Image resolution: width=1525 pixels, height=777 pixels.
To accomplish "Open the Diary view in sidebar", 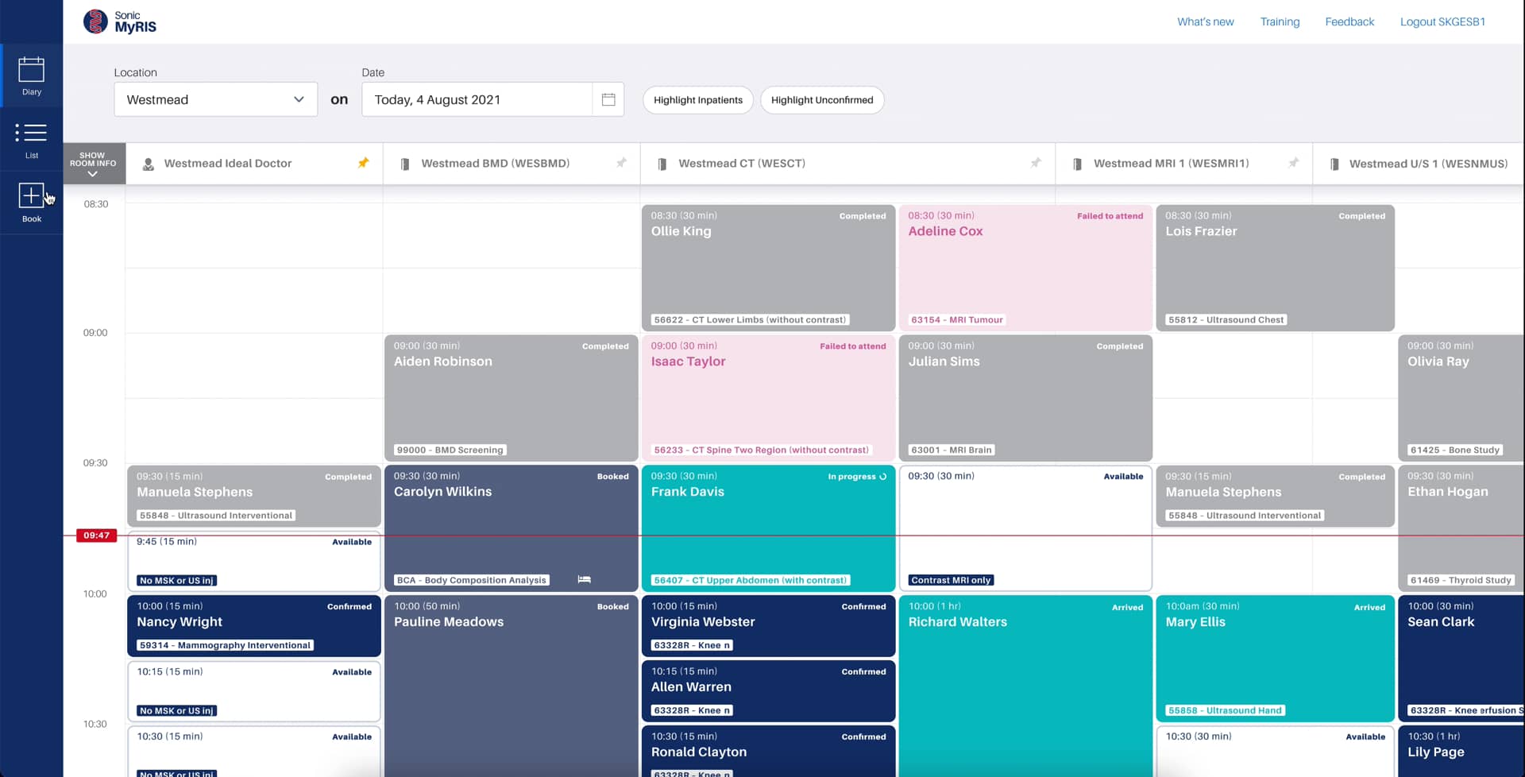I will tap(32, 75).
